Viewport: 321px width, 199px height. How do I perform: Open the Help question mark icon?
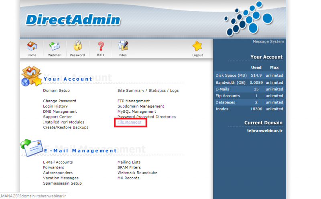coord(100,46)
